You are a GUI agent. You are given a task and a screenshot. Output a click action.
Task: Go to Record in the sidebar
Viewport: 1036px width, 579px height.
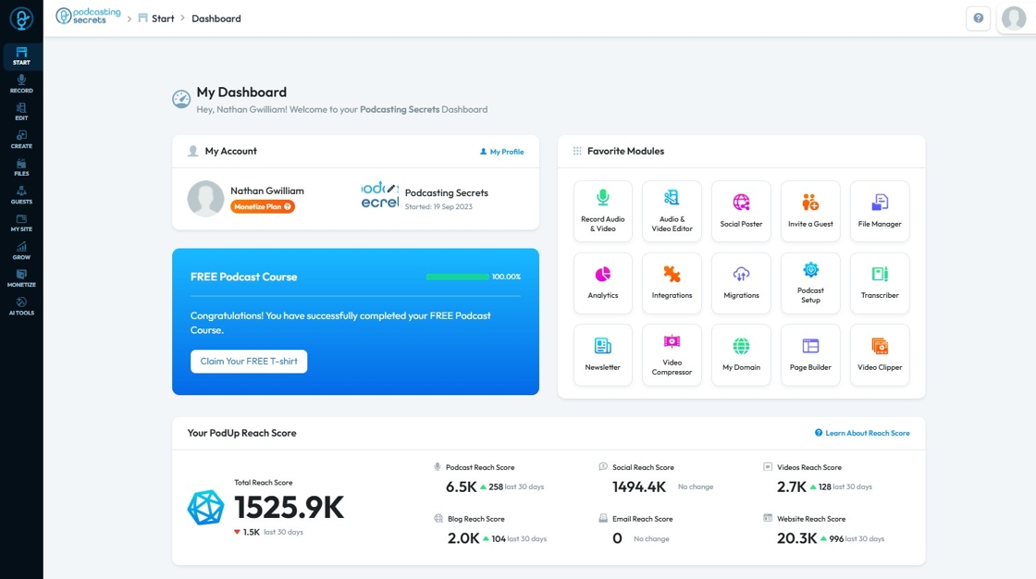21,84
